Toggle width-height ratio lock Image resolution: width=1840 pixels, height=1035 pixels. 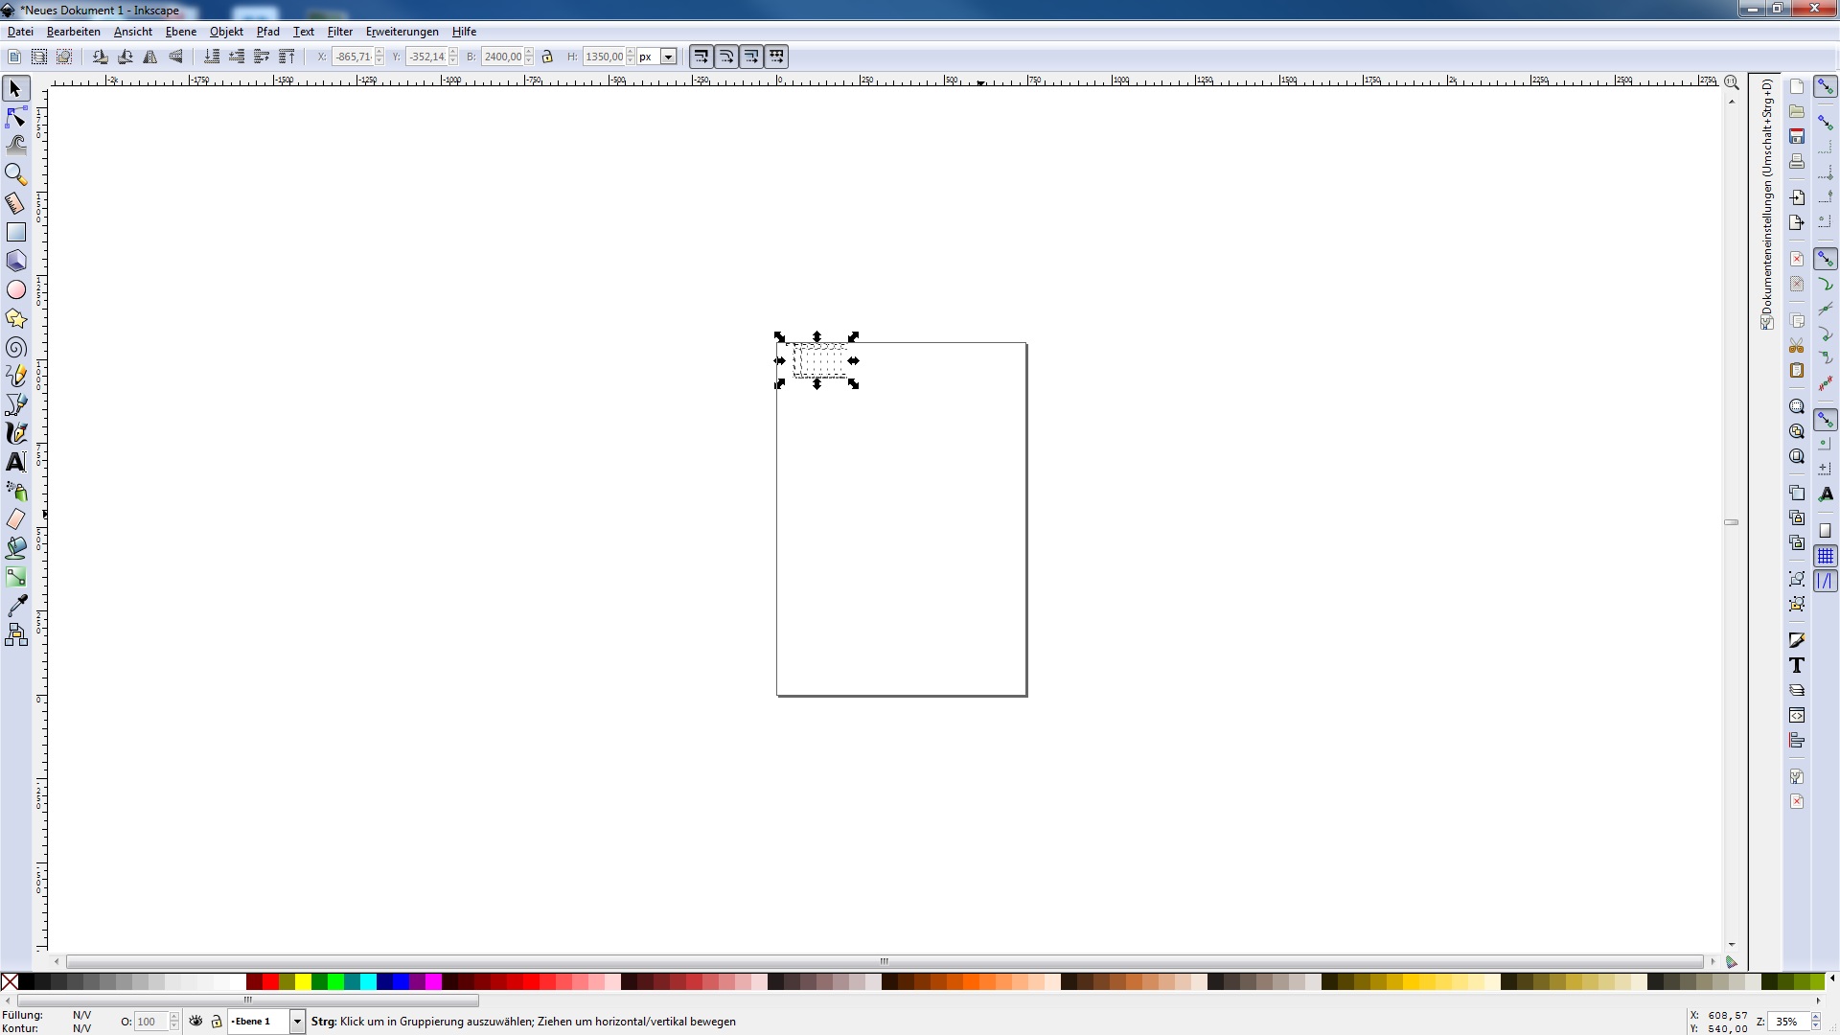coord(548,57)
